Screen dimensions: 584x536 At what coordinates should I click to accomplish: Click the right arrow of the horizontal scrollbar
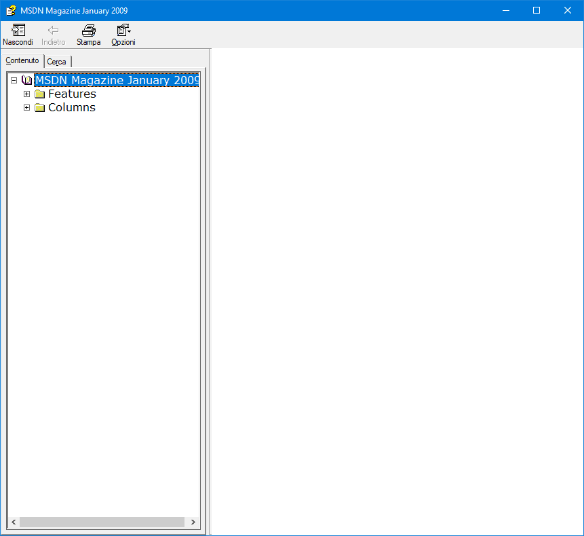(193, 522)
